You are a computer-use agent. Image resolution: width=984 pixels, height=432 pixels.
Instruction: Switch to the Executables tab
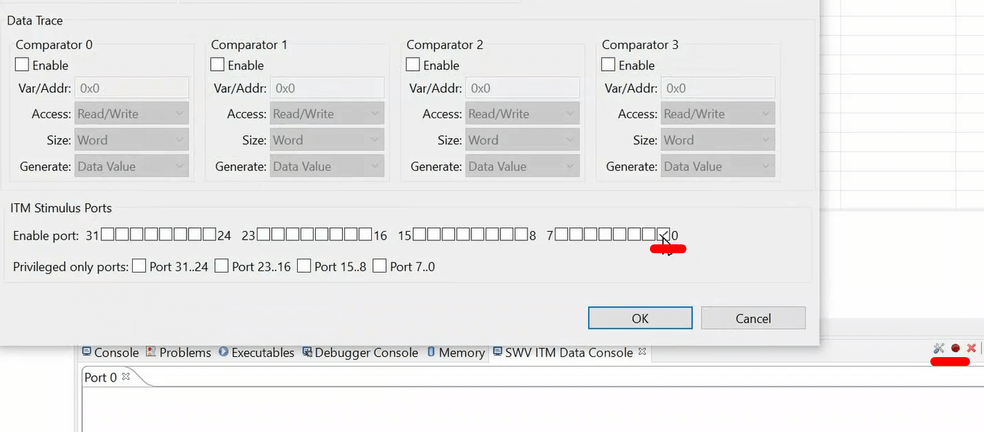256,352
